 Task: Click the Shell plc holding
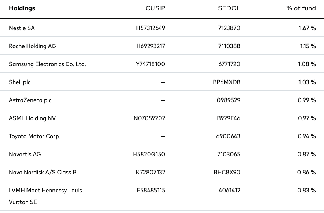click(19, 82)
